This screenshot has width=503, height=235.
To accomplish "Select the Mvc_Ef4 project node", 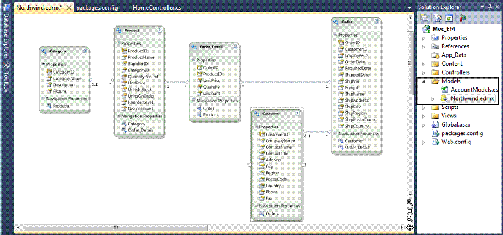I will tap(444, 29).
